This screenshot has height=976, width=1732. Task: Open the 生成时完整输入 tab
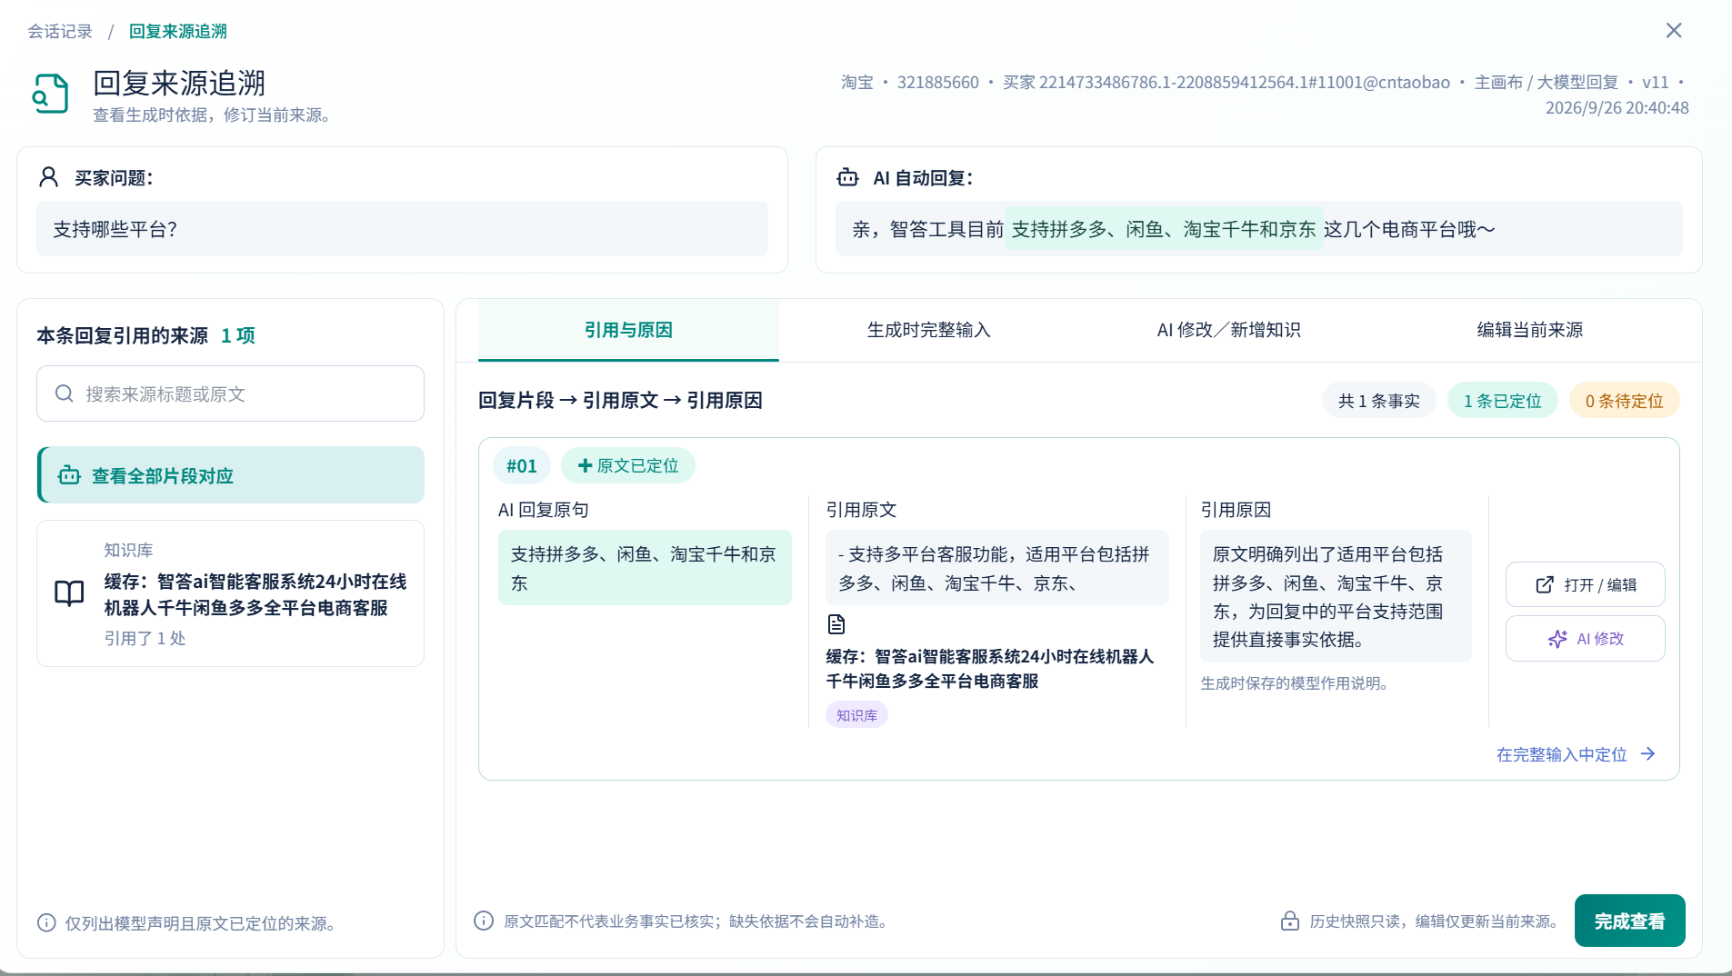pyautogui.click(x=928, y=330)
